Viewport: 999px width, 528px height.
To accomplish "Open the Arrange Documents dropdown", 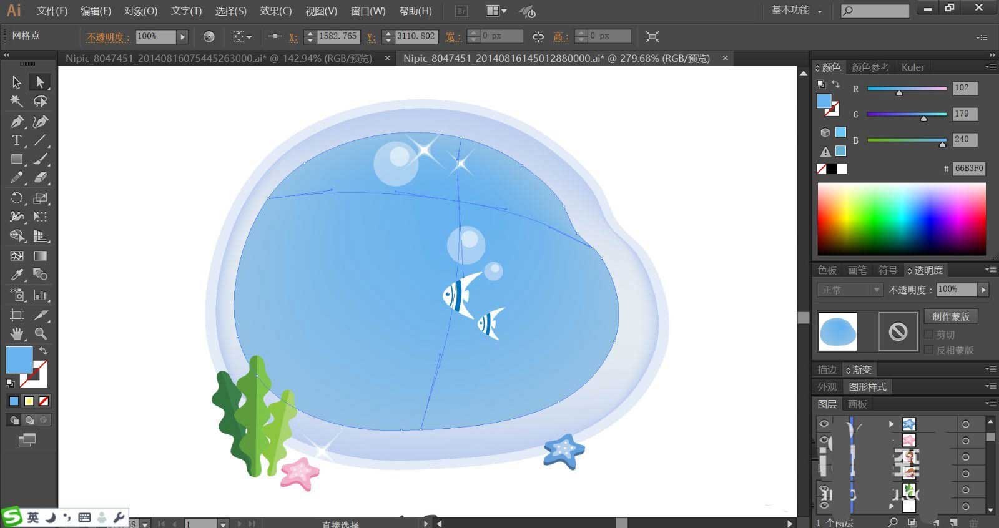I will (x=496, y=11).
